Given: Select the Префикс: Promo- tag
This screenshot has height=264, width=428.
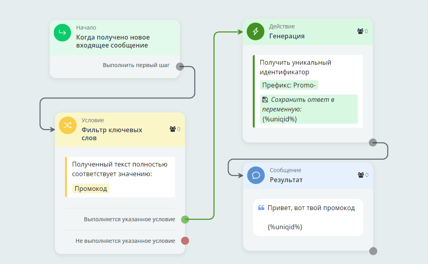Looking at the screenshot, I should (x=289, y=85).
